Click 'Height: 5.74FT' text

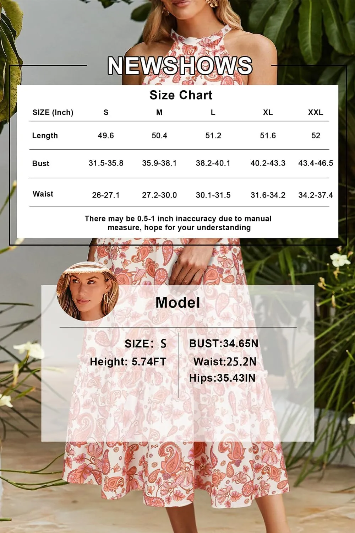click(x=128, y=362)
